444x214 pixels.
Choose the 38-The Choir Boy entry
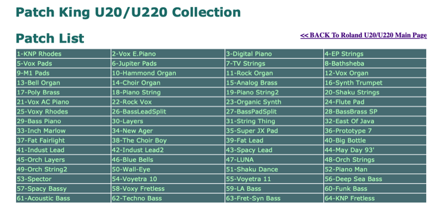168,140
